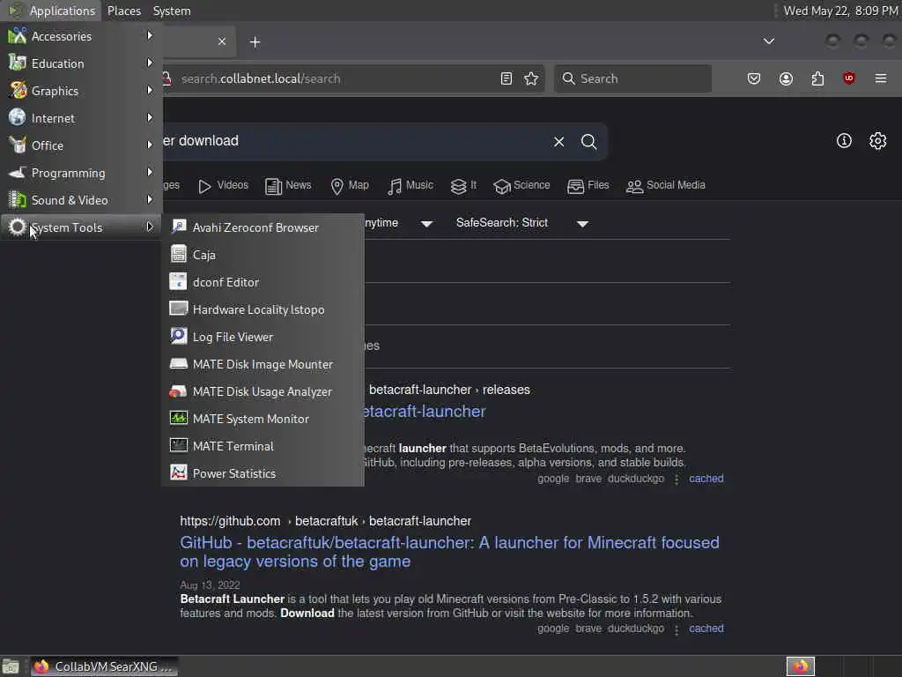Viewport: 902px width, 677px height.
Task: Open MATE Disk Usage Analyzer
Action: coord(262,391)
